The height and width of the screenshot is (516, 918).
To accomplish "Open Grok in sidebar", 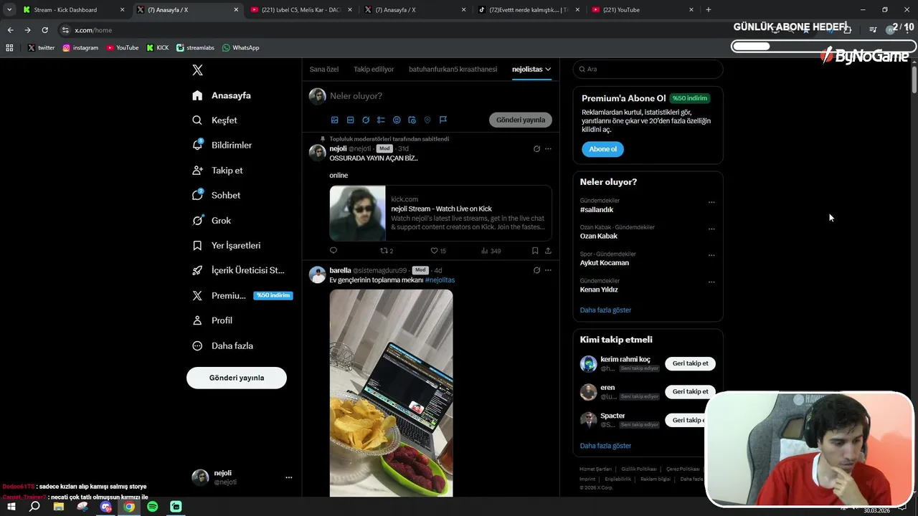I will pos(212,220).
